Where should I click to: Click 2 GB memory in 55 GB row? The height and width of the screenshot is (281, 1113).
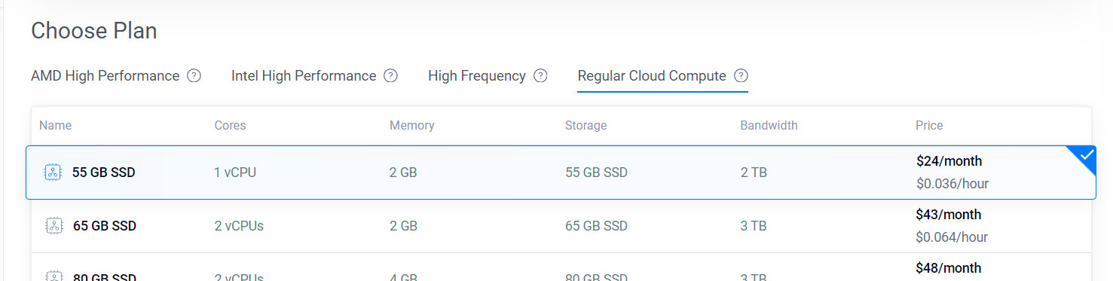pyautogui.click(x=403, y=173)
